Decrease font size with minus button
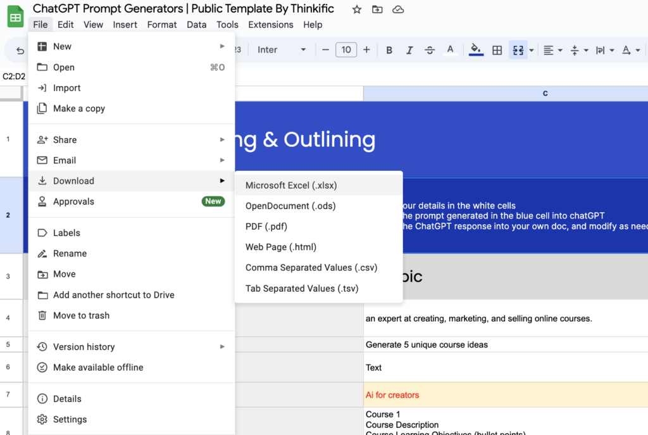The image size is (648, 435). click(x=325, y=50)
